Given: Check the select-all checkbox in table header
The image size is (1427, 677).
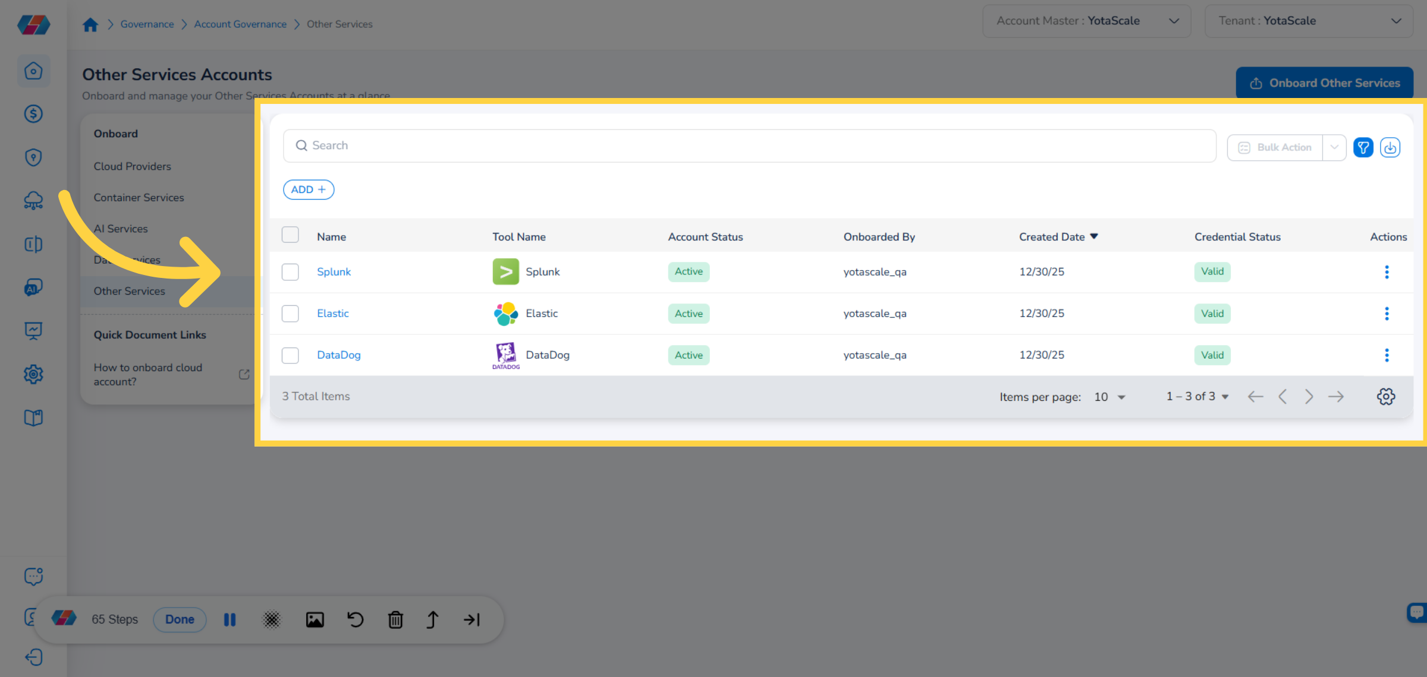Looking at the screenshot, I should pyautogui.click(x=290, y=235).
